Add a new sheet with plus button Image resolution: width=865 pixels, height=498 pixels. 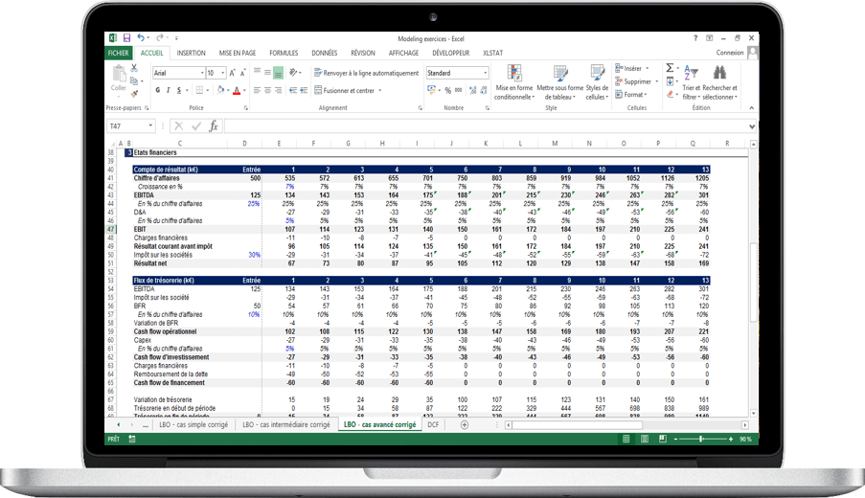tap(465, 424)
